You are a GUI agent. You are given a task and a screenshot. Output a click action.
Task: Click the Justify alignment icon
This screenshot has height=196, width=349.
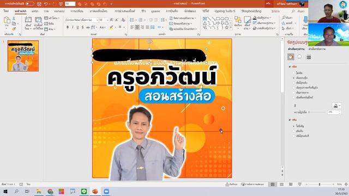tap(147, 27)
